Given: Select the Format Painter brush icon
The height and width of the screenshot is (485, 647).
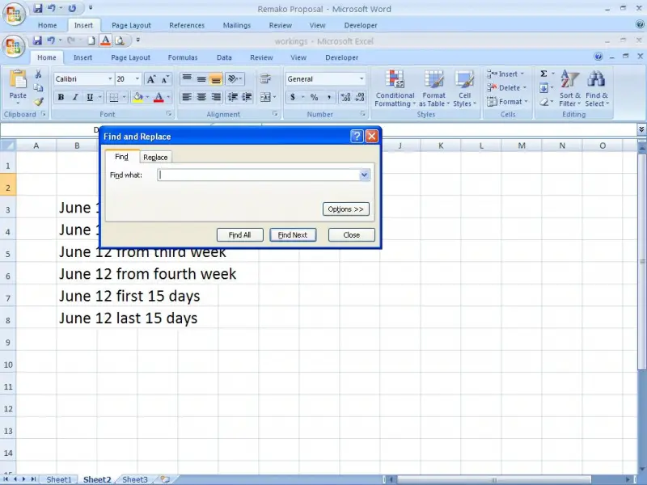Looking at the screenshot, I should tap(38, 102).
